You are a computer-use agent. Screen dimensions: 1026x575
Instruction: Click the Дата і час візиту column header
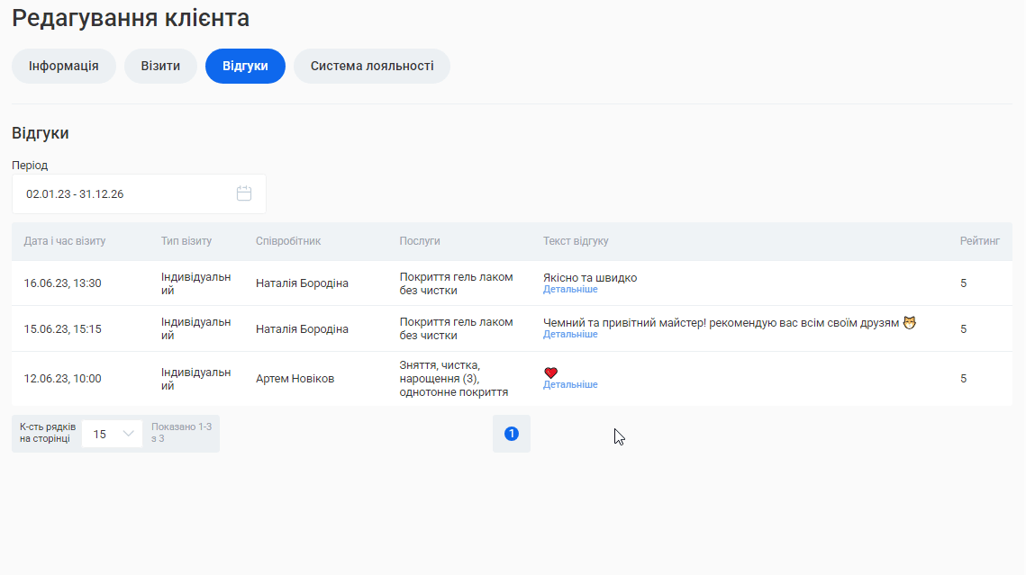point(65,241)
